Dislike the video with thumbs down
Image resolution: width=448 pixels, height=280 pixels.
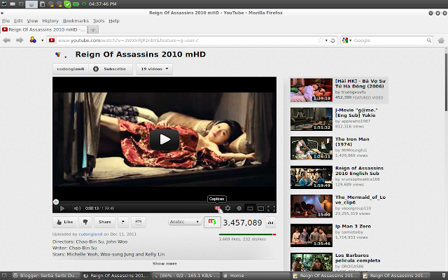[85, 222]
